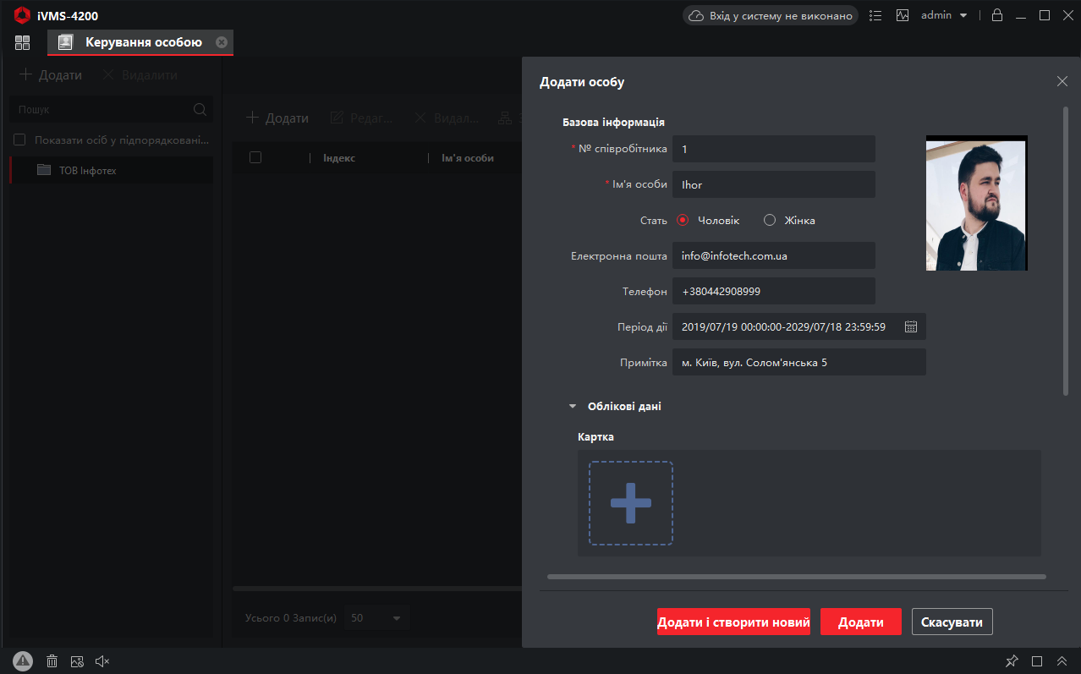Mute sound using the speaker icon
The image size is (1081, 674).
click(102, 661)
